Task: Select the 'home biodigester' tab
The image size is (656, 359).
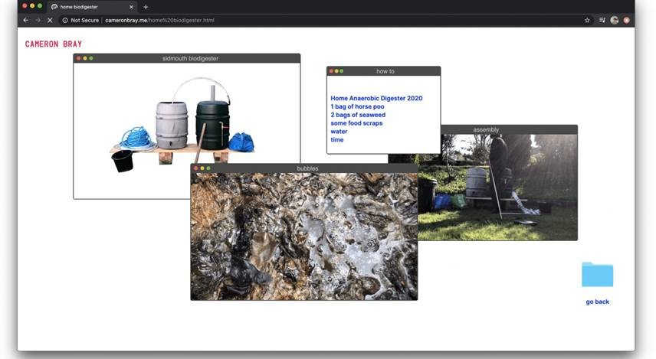Action: click(x=84, y=7)
